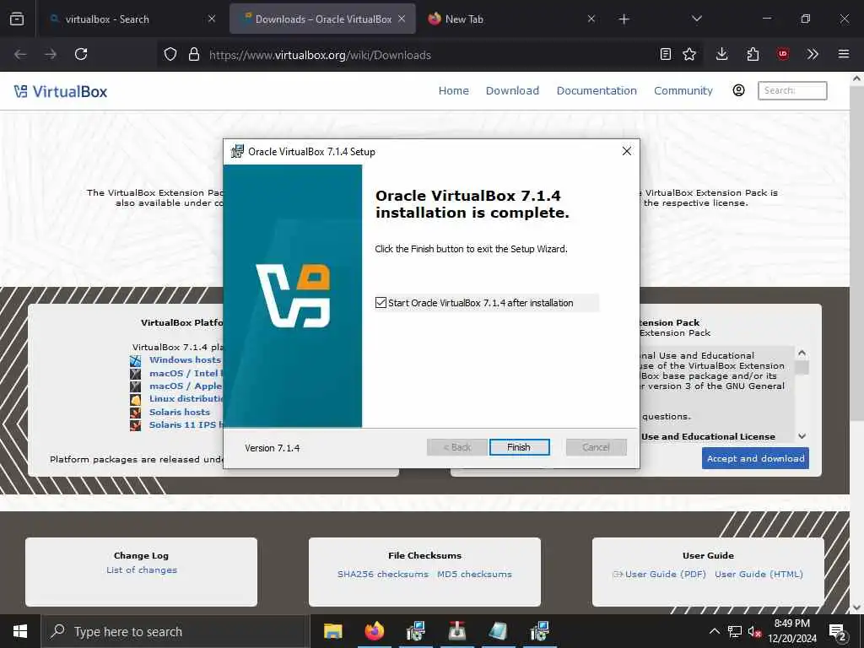Image resolution: width=864 pixels, height=648 pixels.
Task: Open the notification center icon
Action: coord(837,631)
